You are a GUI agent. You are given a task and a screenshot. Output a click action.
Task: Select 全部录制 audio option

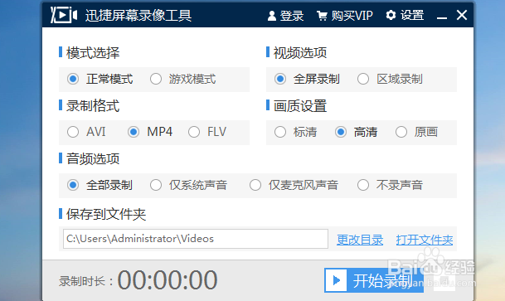pos(100,185)
